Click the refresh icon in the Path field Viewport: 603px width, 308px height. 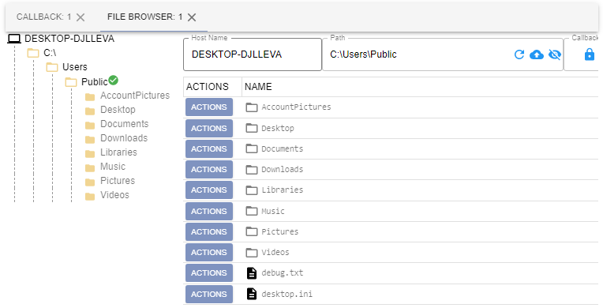pyautogui.click(x=519, y=54)
